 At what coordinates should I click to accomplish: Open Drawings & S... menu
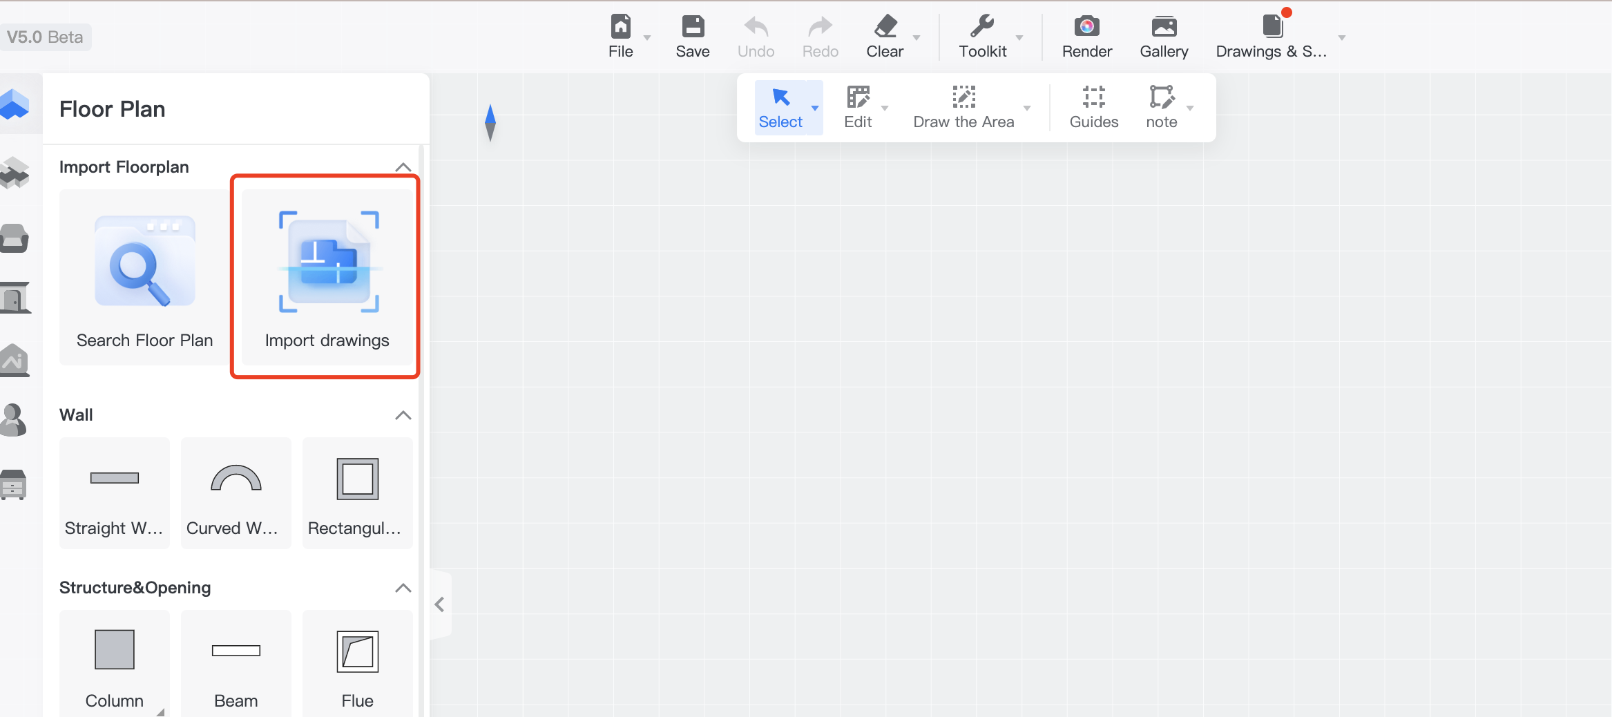(1272, 37)
